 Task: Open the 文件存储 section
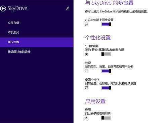tap(13, 23)
